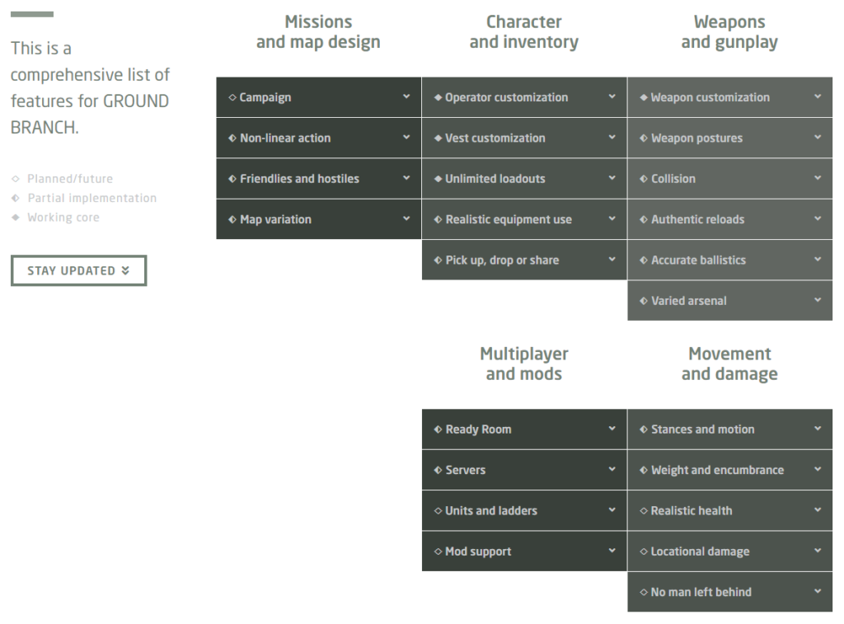Expand Unlimited loadouts via its chevron
Screen dimensions: 844x624
click(x=612, y=178)
